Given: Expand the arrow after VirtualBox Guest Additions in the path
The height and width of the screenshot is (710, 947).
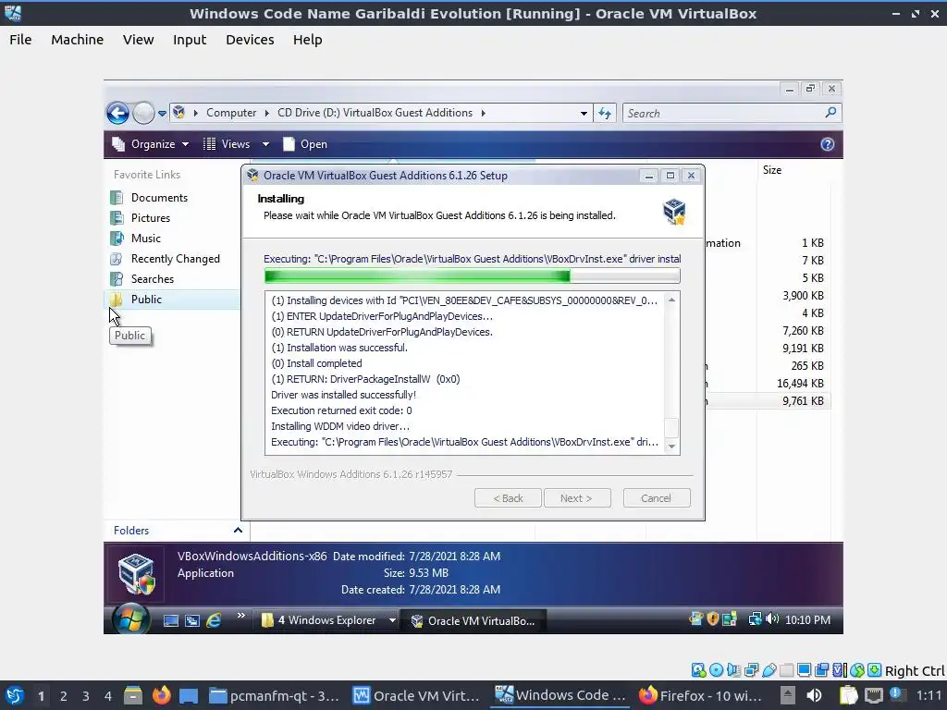Looking at the screenshot, I should (483, 113).
